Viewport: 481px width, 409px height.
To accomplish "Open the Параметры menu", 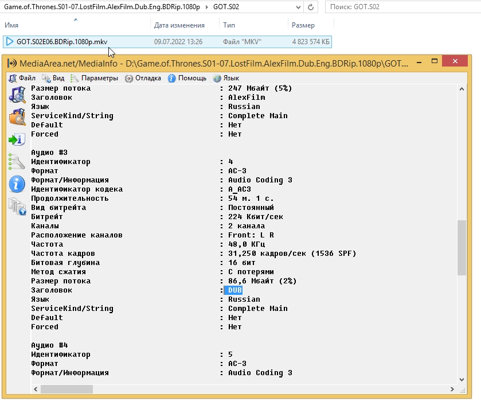I will [x=94, y=78].
